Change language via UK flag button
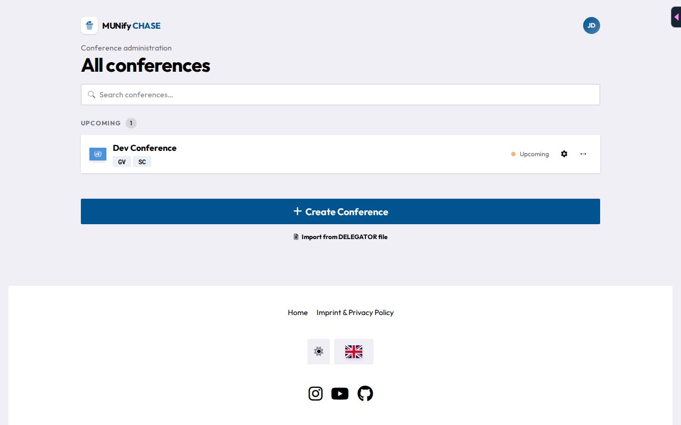681x425 pixels. [x=354, y=352]
